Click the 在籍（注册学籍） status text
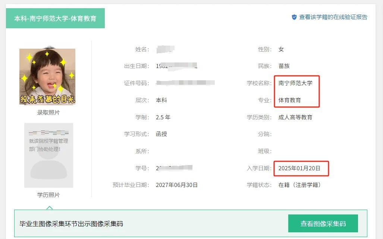Image resolution: width=383 pixels, height=239 pixels. click(299, 185)
